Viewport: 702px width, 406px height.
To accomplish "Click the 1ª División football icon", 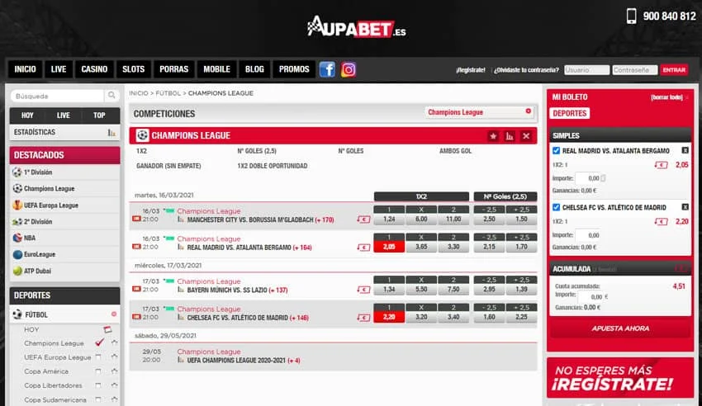I will (17, 172).
